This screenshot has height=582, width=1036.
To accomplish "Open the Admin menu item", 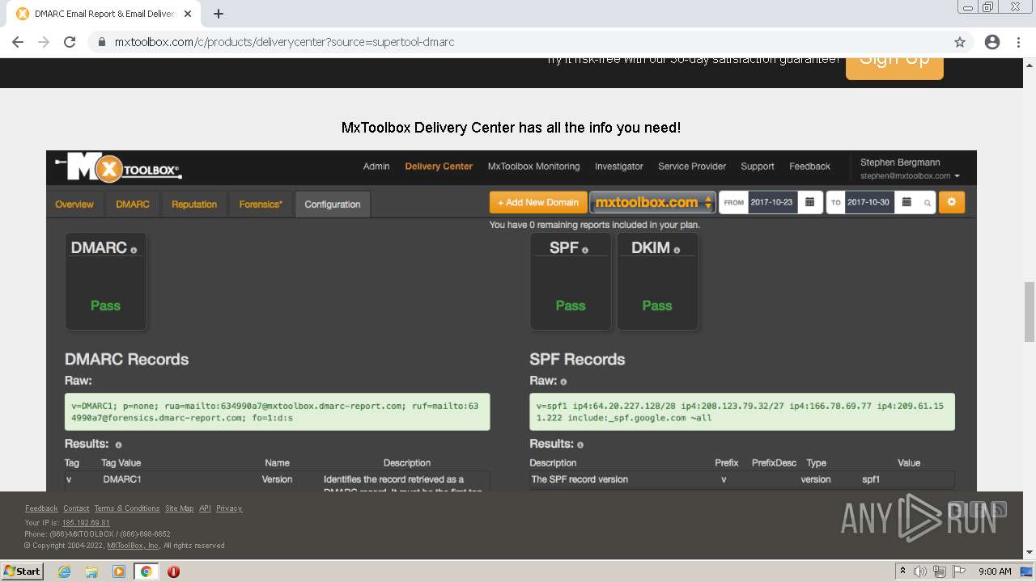I will point(376,167).
